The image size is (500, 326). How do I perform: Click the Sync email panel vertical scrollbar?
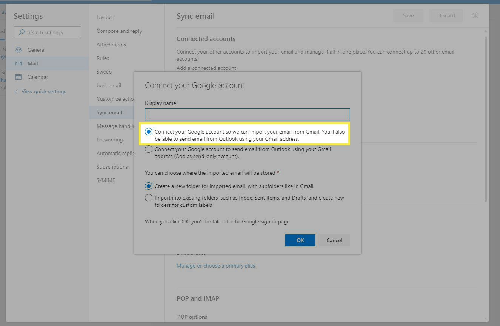[x=485, y=119]
